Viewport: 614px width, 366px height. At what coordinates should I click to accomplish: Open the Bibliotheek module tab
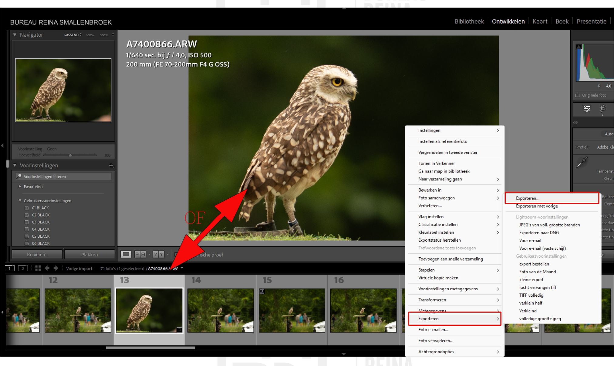(x=469, y=21)
